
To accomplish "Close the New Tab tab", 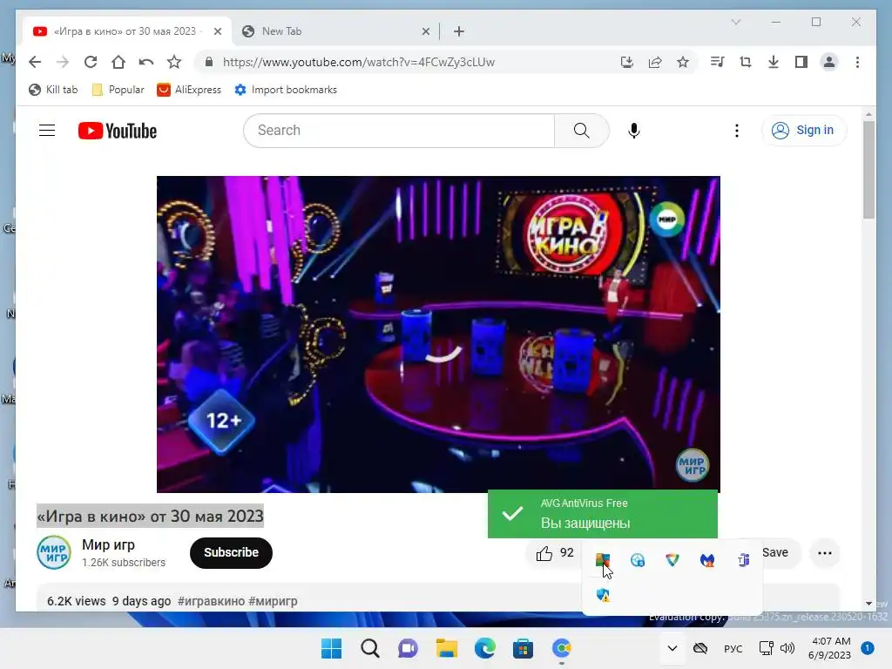I will [x=425, y=31].
